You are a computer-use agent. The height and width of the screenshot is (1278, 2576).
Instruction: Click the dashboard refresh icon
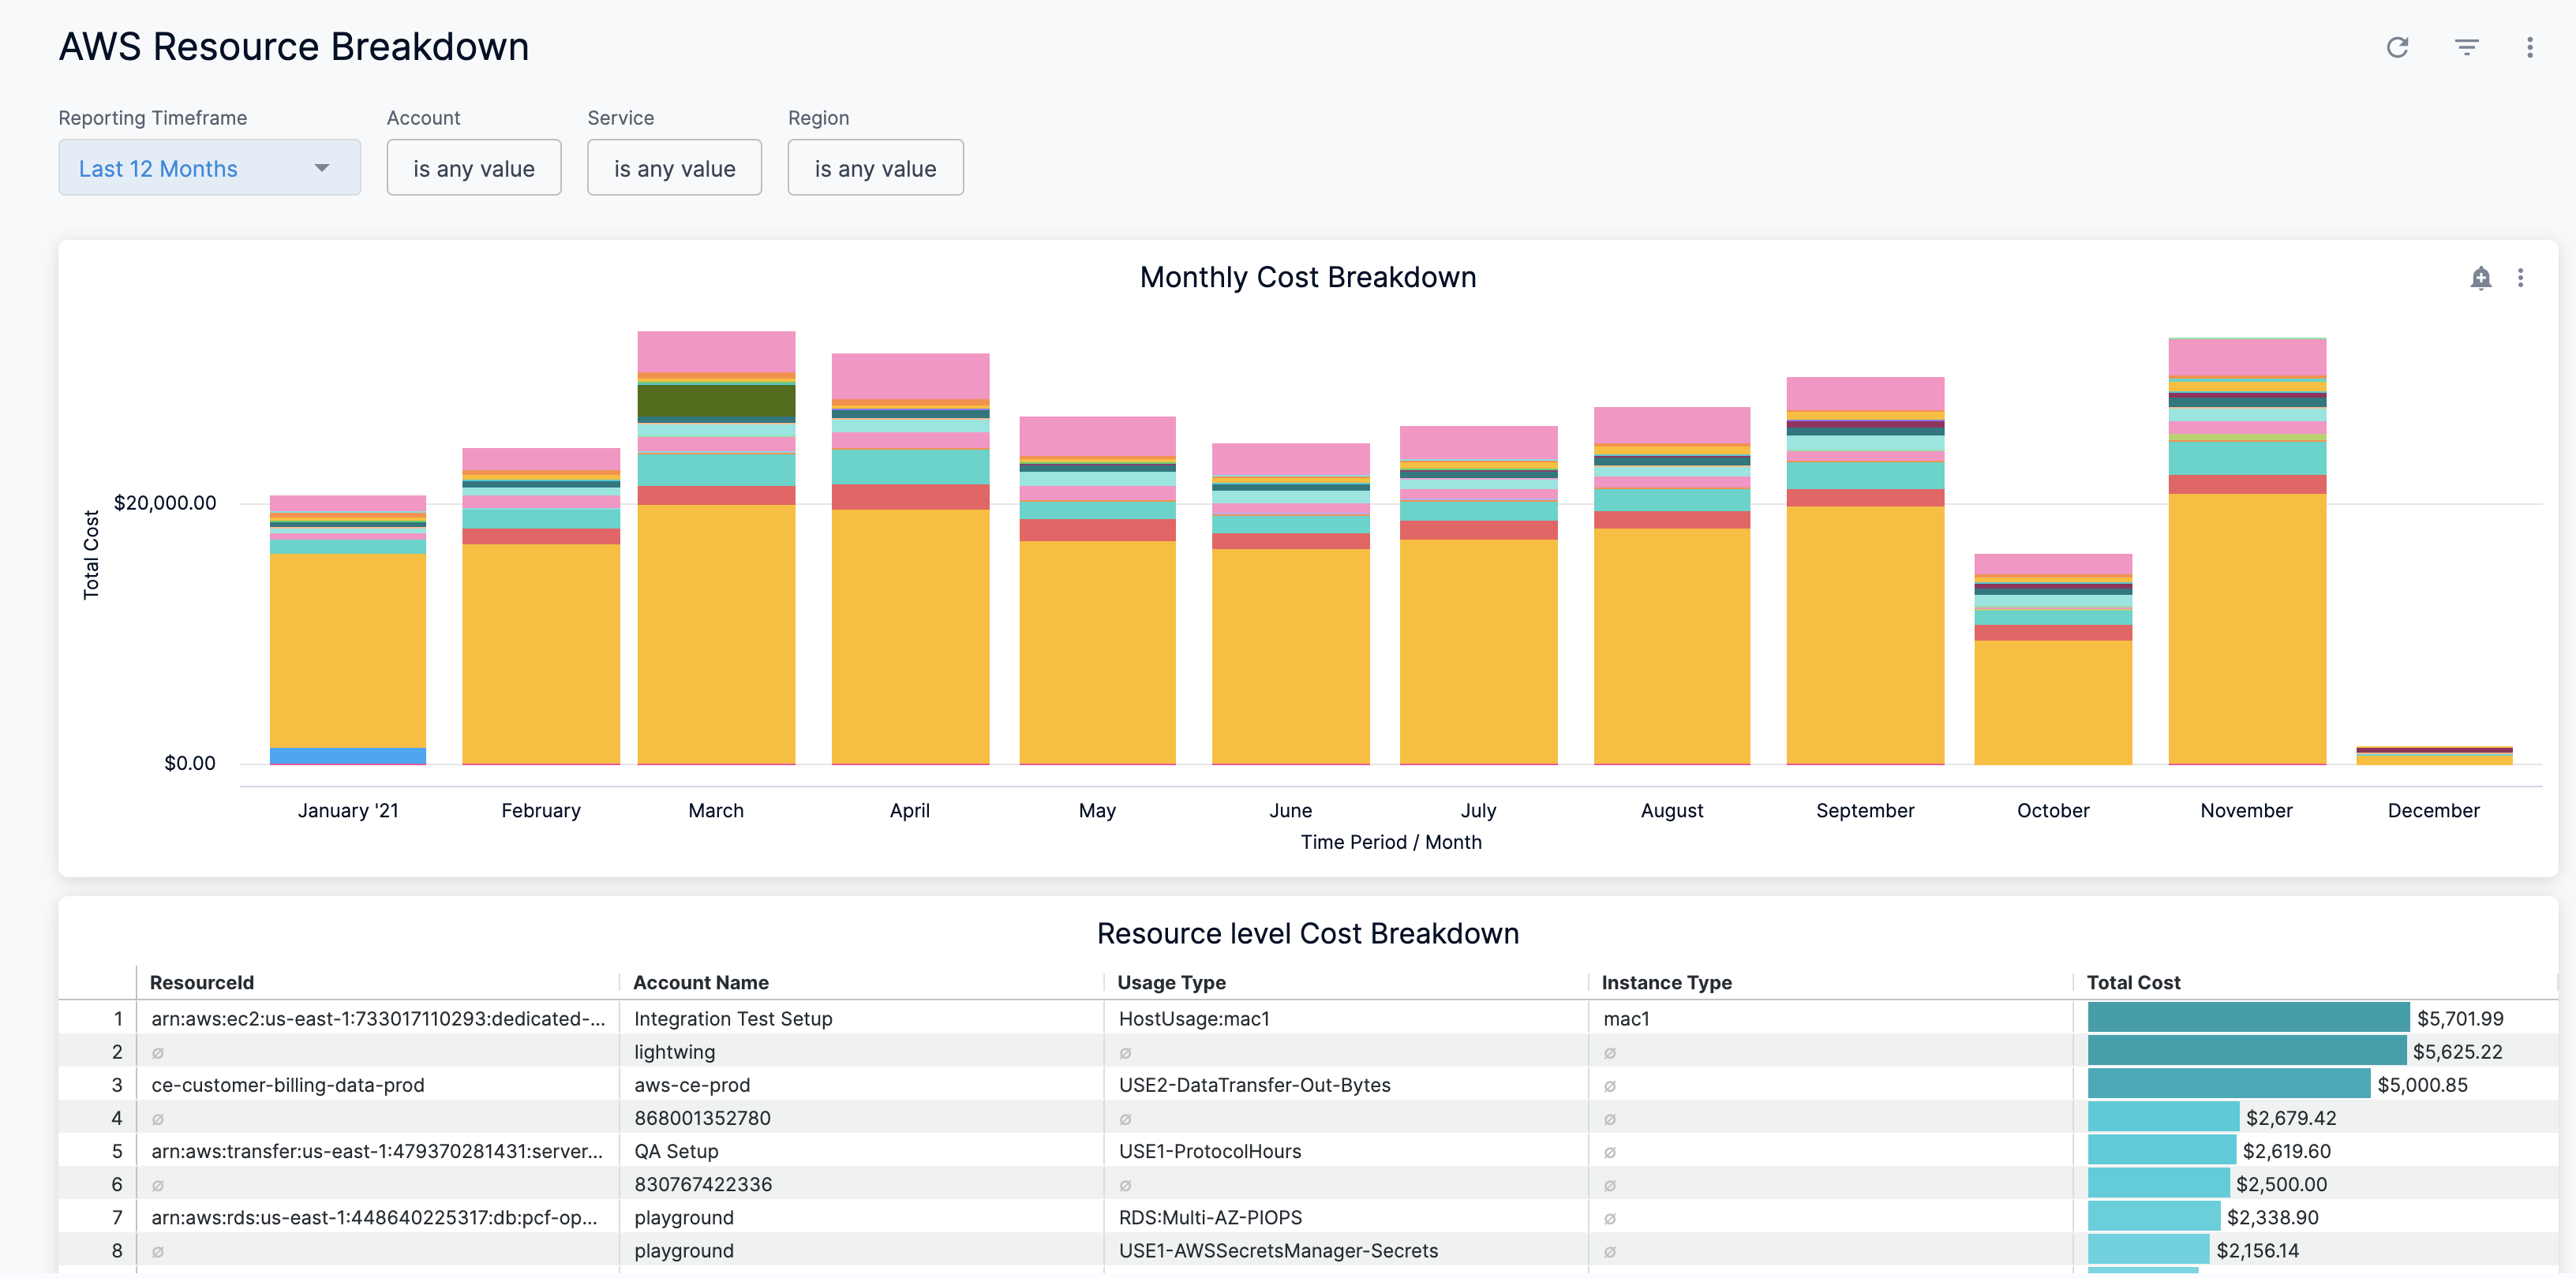(2396, 47)
